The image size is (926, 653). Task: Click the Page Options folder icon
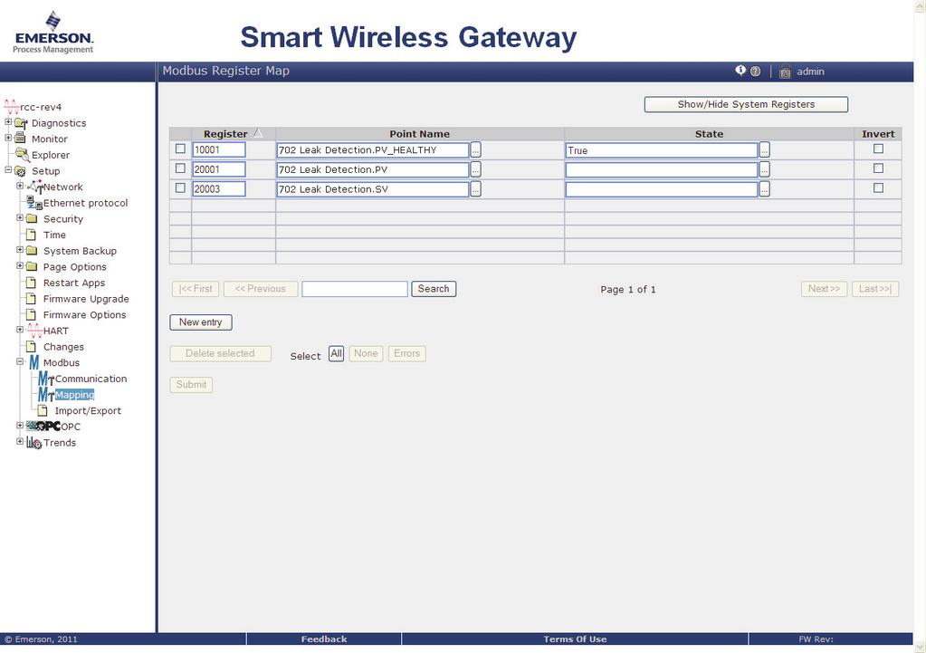click(x=32, y=266)
